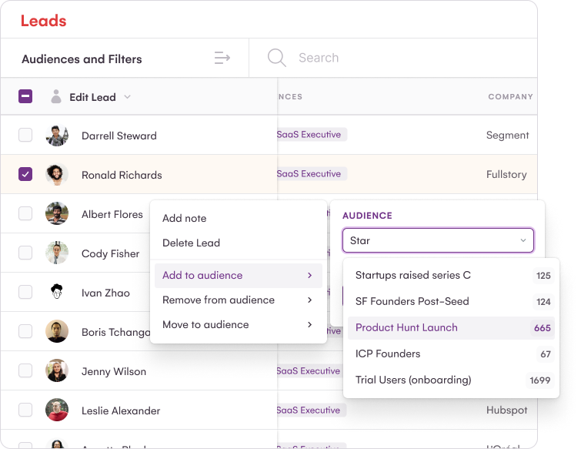Open Darrell Steward's avatar
Screen dimensions: 581x449
point(57,136)
